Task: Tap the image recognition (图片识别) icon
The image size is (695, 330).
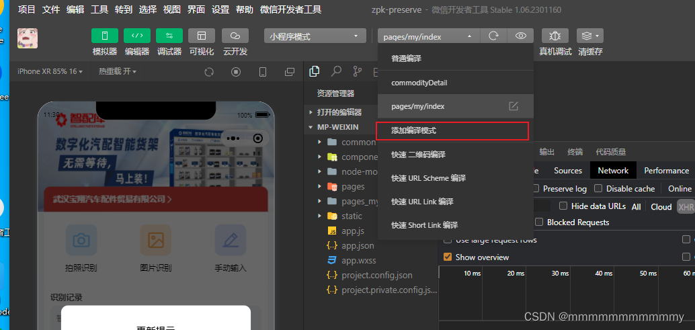Action: coord(155,240)
